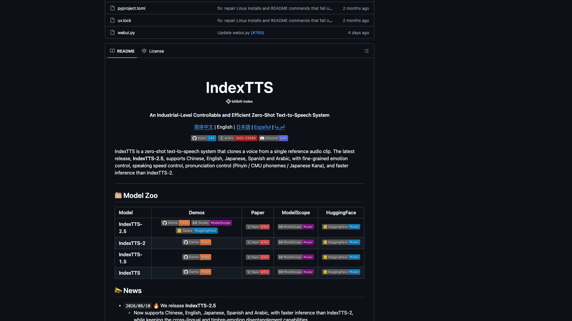The image size is (572, 321).
Task: Click the bilibili index logo
Action: (x=239, y=101)
